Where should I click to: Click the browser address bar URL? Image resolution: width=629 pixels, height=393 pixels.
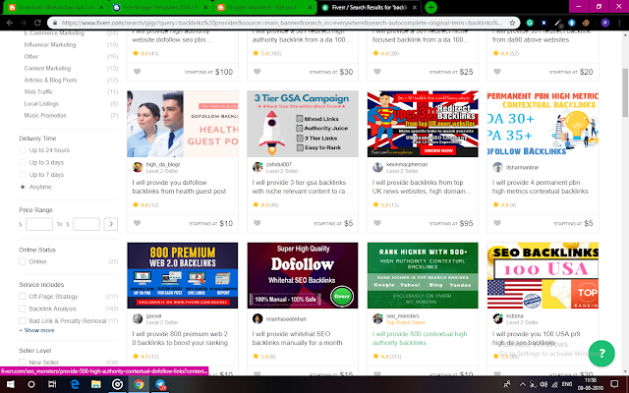(x=281, y=23)
